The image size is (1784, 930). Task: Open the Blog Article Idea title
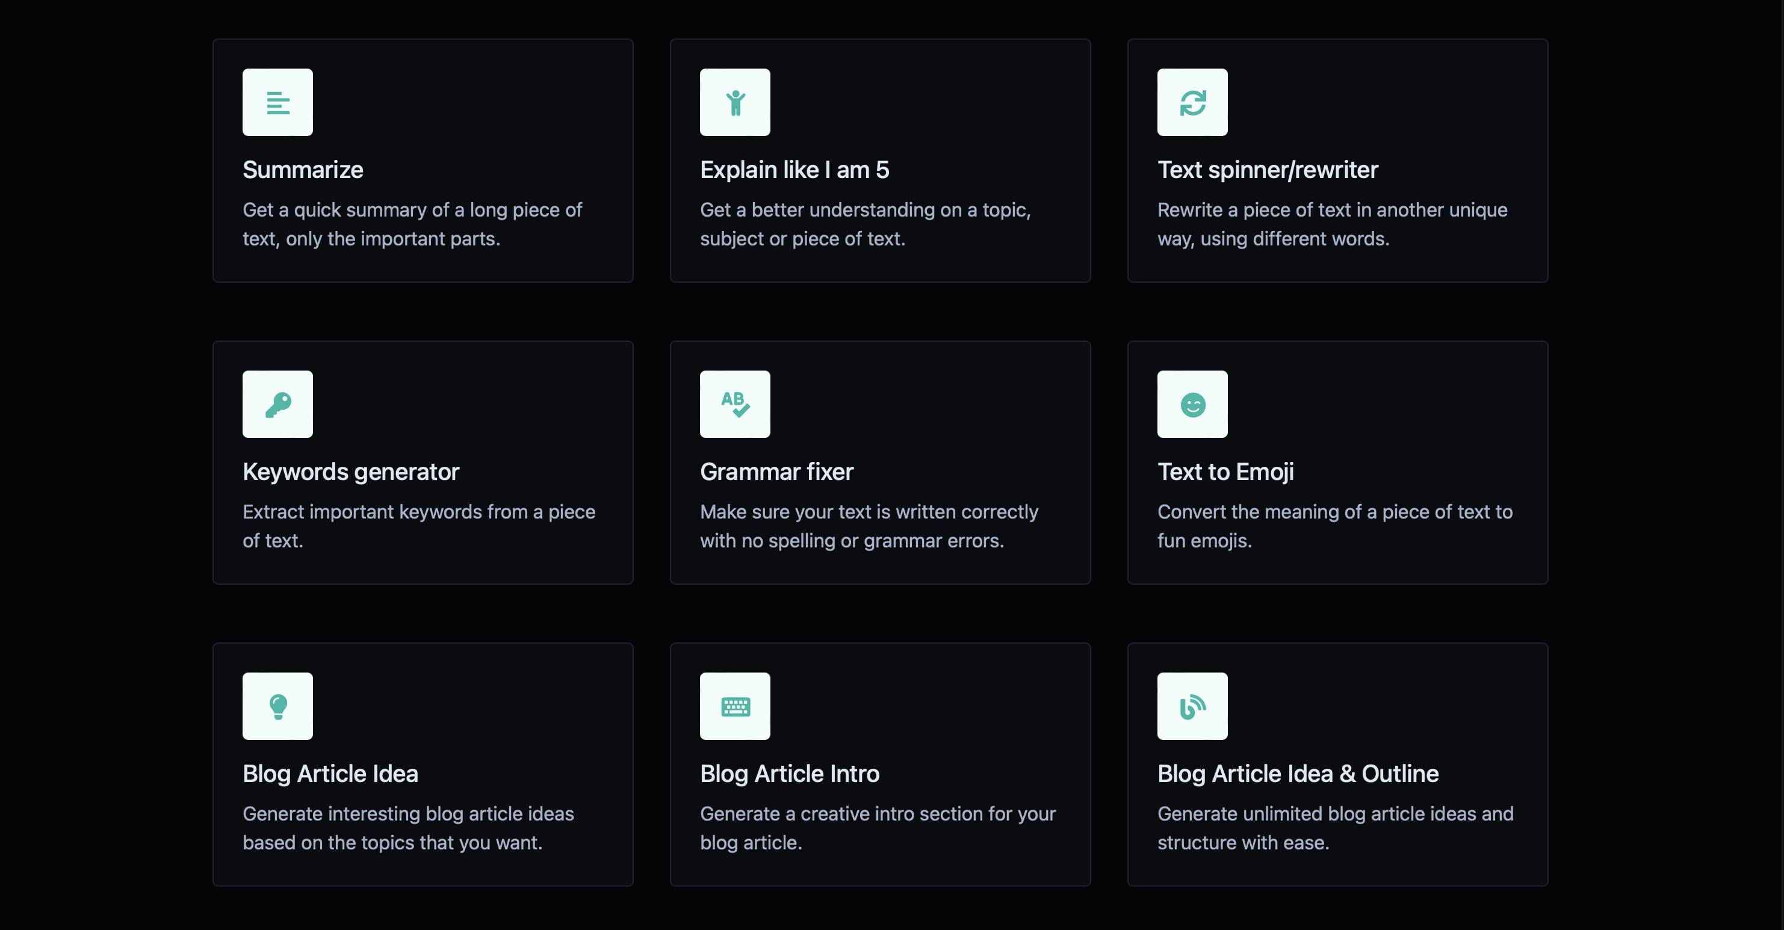click(x=330, y=773)
